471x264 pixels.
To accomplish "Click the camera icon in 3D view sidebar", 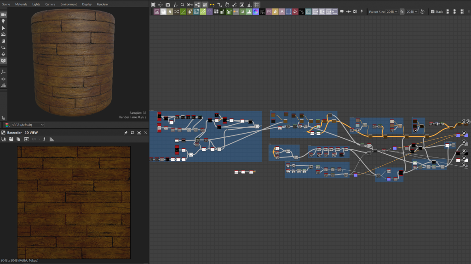I will click(x=4, y=15).
